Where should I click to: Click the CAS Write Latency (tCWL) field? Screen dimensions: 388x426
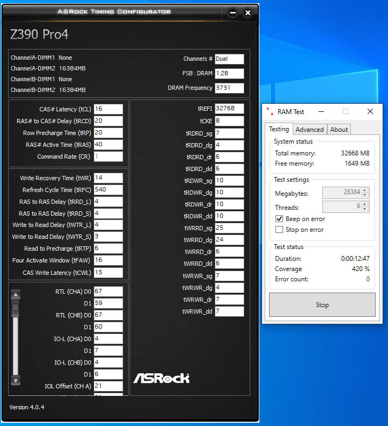click(108, 273)
